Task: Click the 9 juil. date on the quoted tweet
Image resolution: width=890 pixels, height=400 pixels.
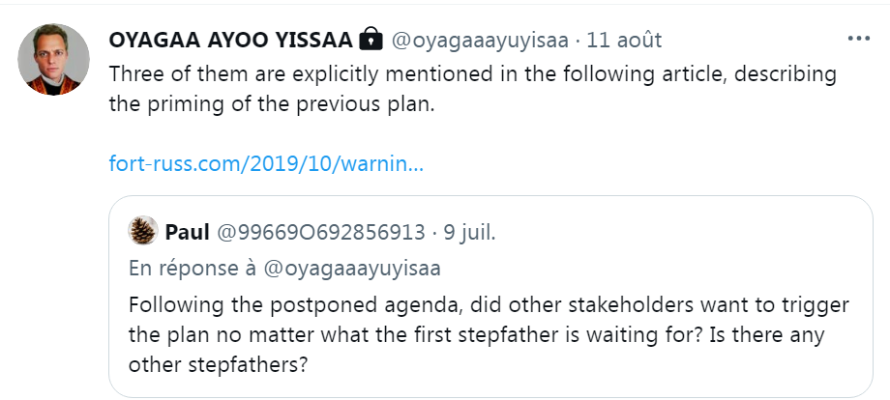Action: pos(468,232)
